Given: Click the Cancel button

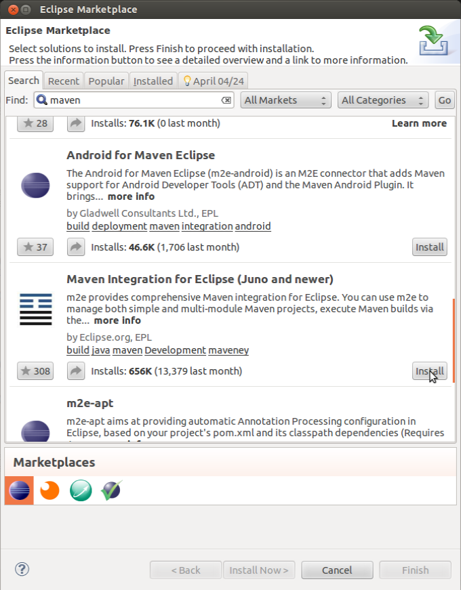Looking at the screenshot, I should pyautogui.click(x=337, y=570).
